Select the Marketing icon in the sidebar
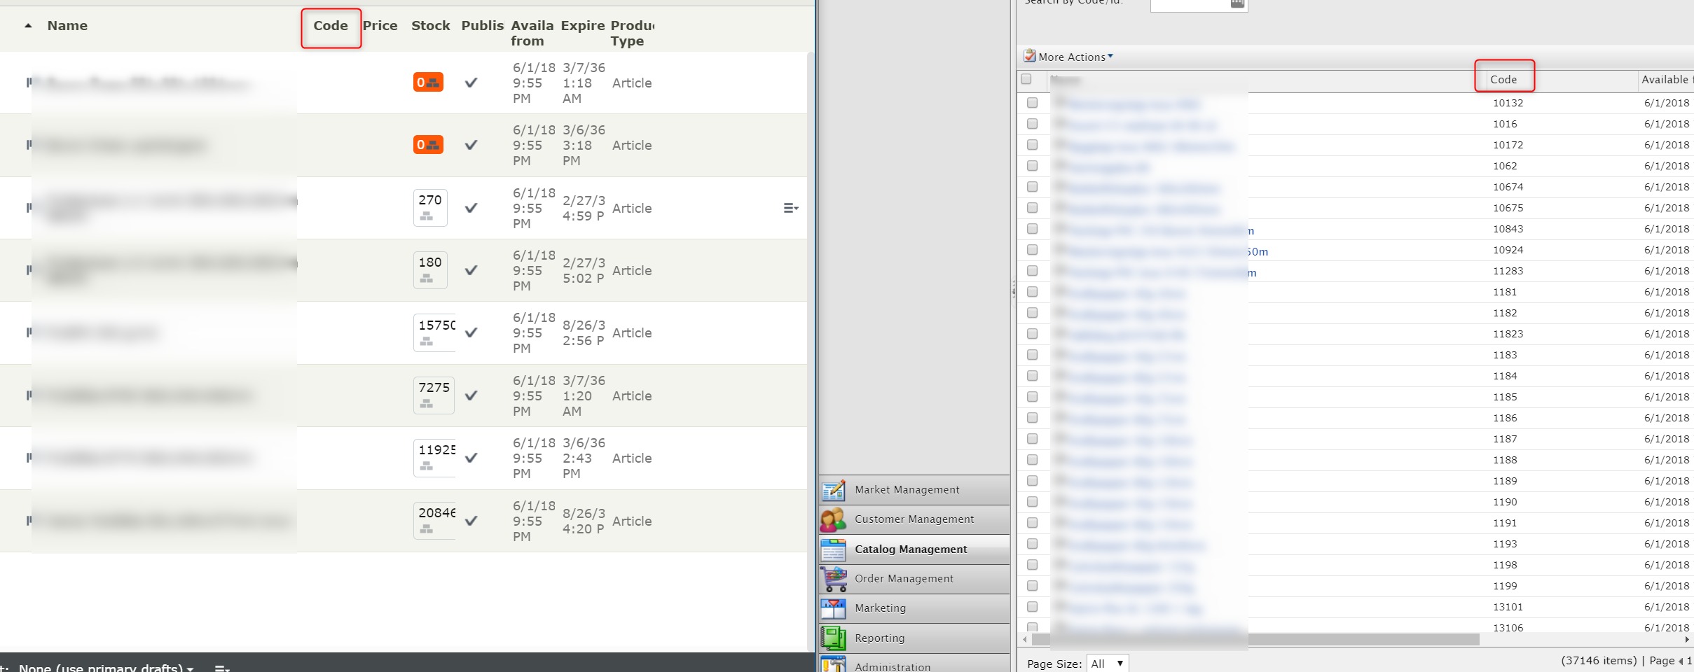1694x672 pixels. 833,608
